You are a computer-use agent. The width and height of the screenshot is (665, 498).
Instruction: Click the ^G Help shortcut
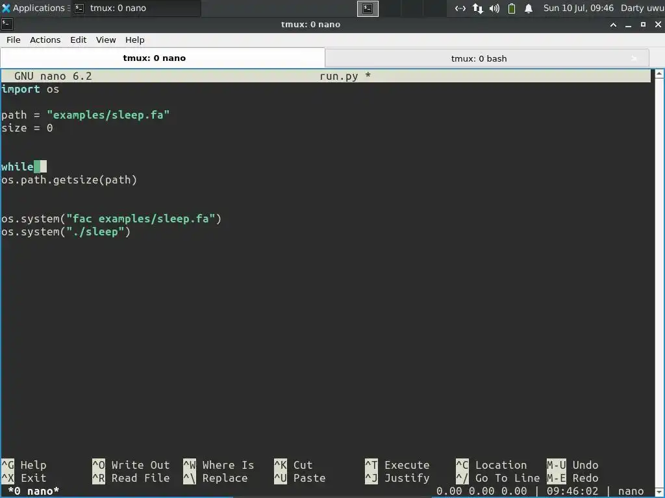(x=24, y=465)
